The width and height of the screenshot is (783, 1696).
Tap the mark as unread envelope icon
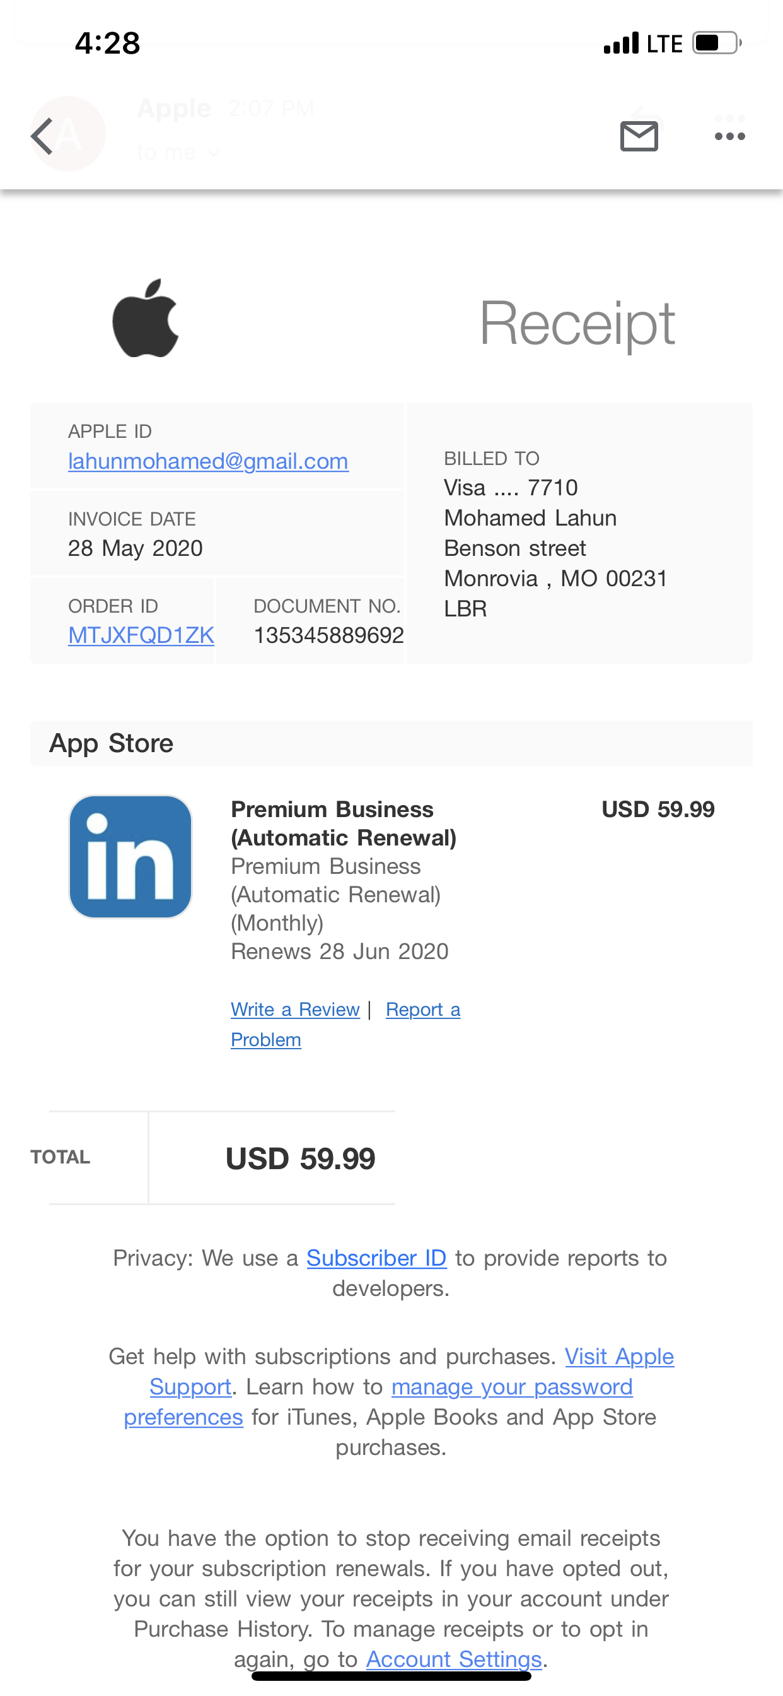coord(639,136)
